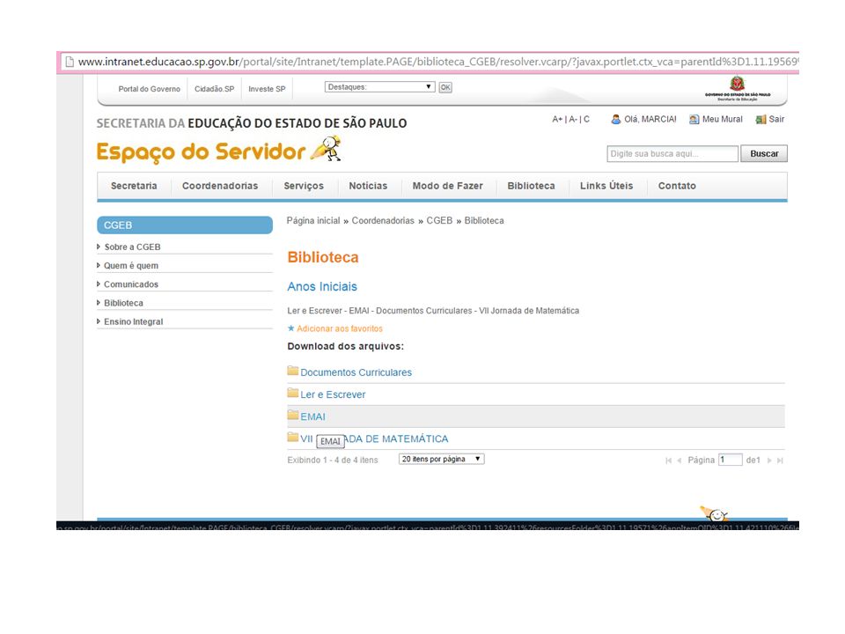Click the Sair logout link
The image size is (845, 634).
coord(776,119)
